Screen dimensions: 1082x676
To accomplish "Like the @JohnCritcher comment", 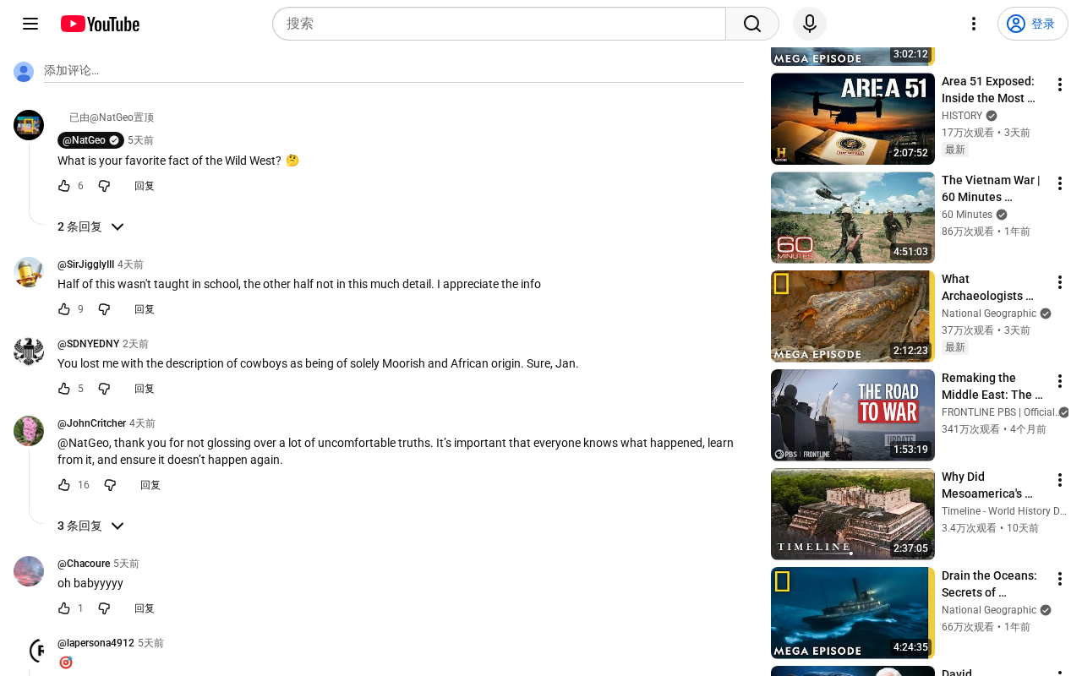I will tap(64, 485).
